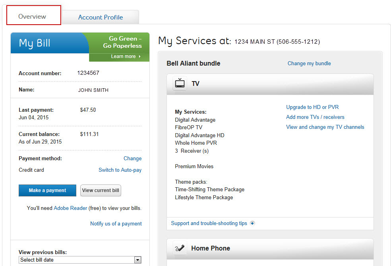Screen dimensions: 391x266
Task: Click the View current bill button
Action: click(x=101, y=190)
